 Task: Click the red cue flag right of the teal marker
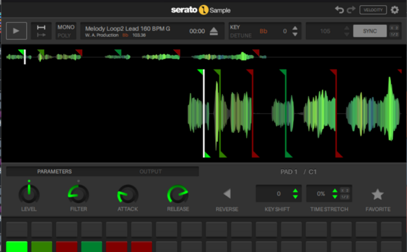tap(333, 72)
